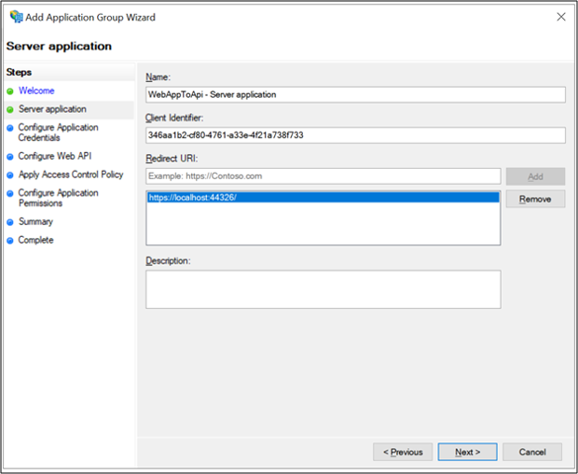Viewport: 578px width, 474px height.
Task: Go back with the Previous button
Action: pos(403,453)
